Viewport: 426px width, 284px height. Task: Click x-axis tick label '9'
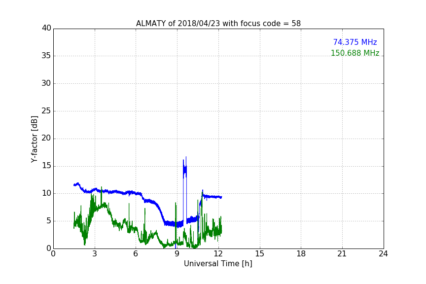pyautogui.click(x=177, y=254)
